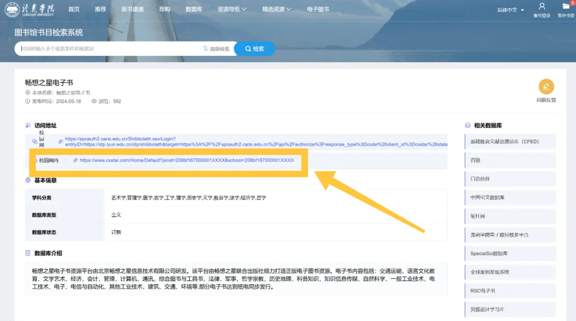Go to 首页 in navigation
The image size is (576, 321).
(x=74, y=9)
